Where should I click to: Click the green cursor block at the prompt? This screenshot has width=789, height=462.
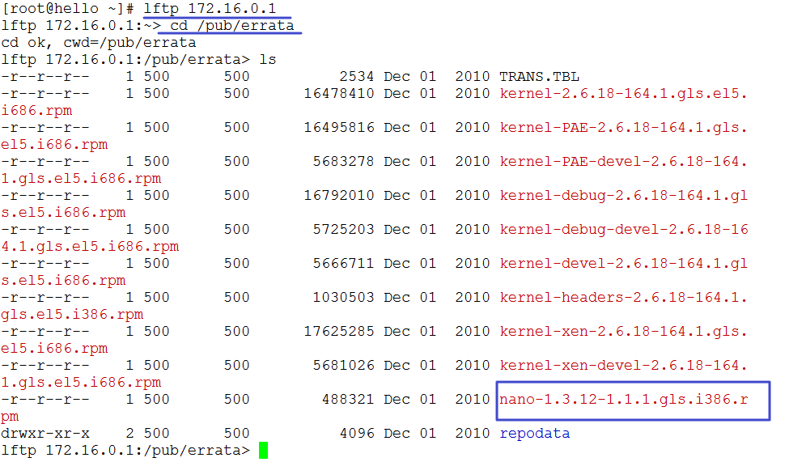click(x=263, y=451)
